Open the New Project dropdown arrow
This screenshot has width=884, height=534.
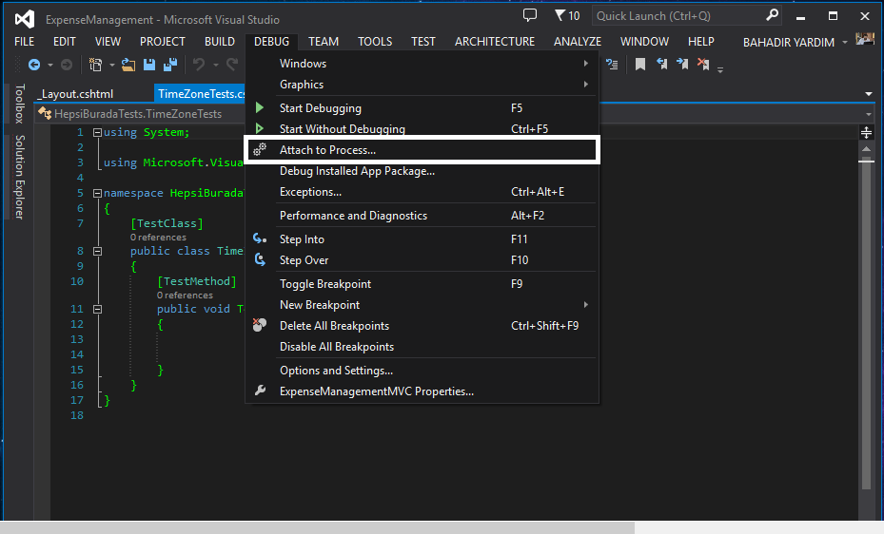point(111,66)
